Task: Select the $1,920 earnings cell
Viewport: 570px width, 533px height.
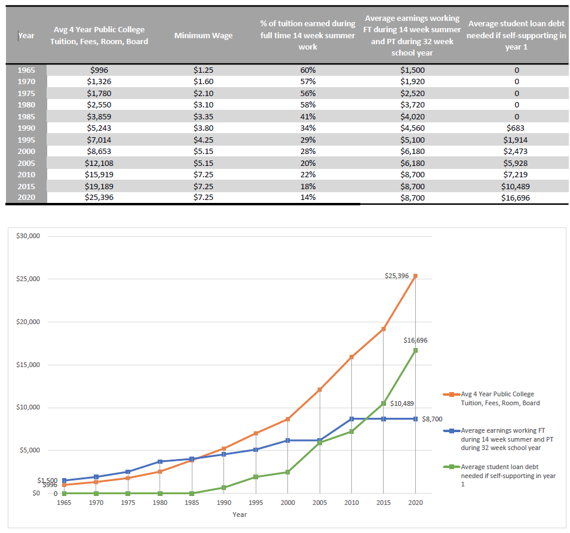Action: pyautogui.click(x=412, y=82)
